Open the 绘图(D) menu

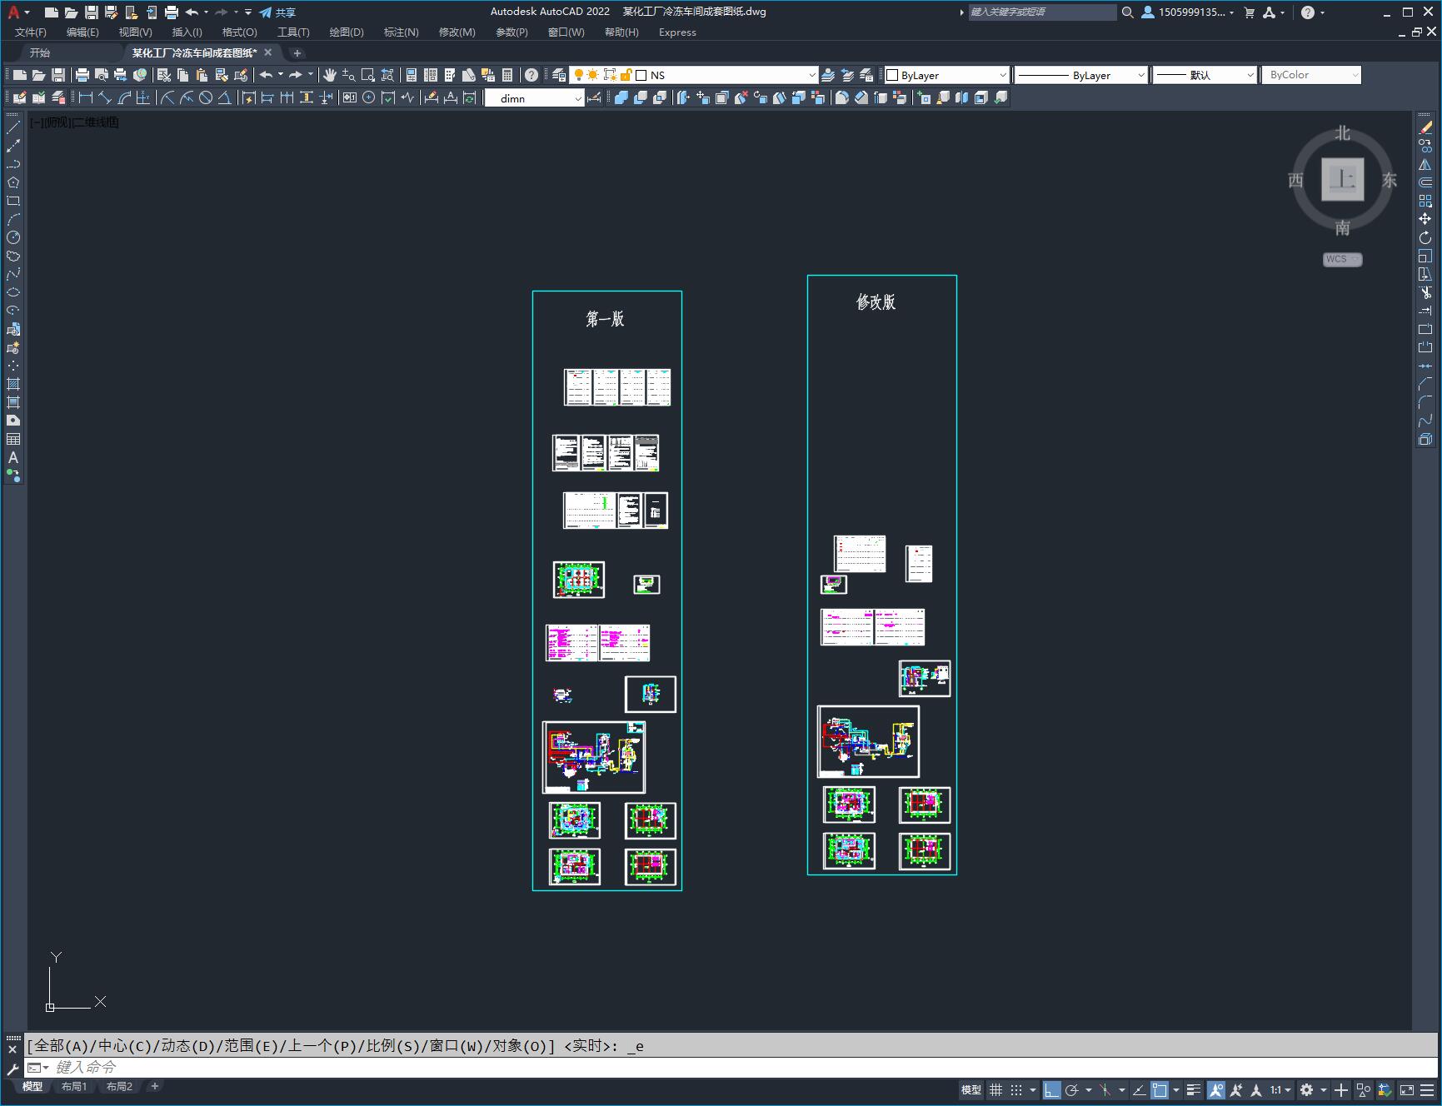coord(347,32)
